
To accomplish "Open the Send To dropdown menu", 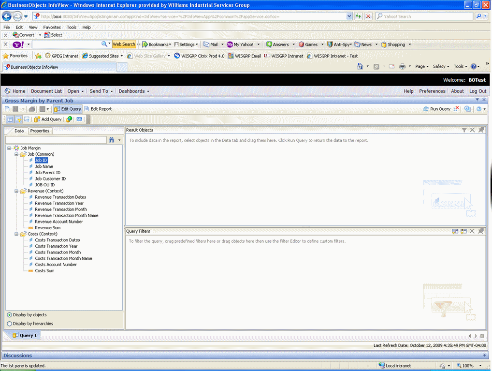I will 101,91.
